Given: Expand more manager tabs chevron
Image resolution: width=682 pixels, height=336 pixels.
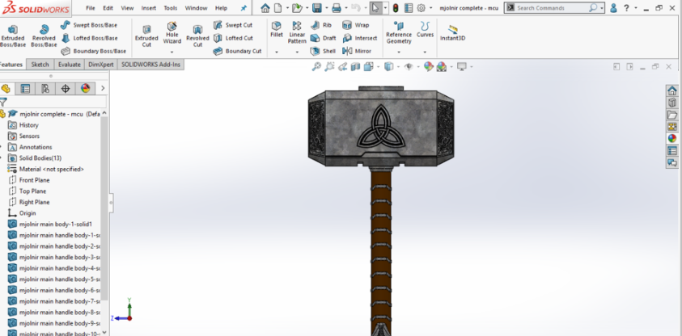Looking at the screenshot, I should click(x=103, y=89).
